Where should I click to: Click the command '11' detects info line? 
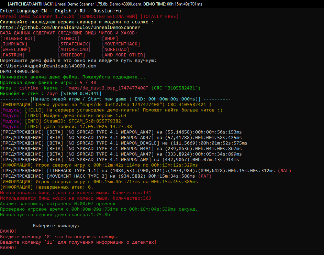tap(78, 242)
